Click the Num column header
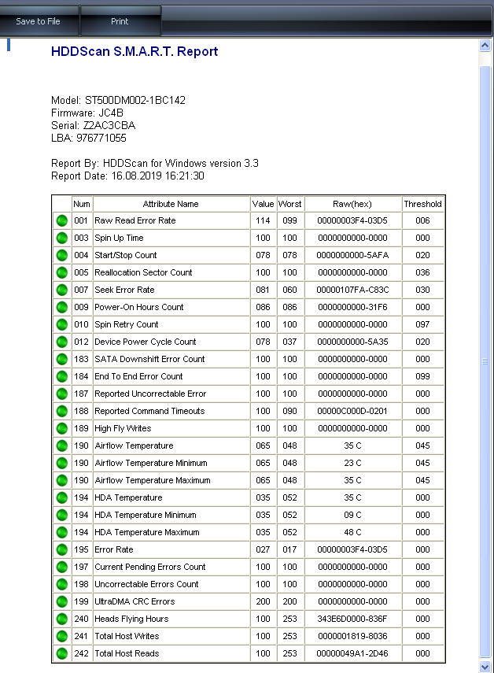 pos(82,204)
